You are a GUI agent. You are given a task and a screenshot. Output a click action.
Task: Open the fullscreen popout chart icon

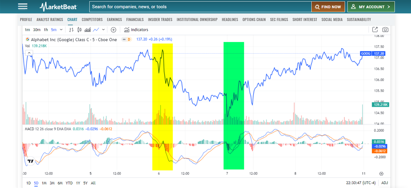pos(375,30)
